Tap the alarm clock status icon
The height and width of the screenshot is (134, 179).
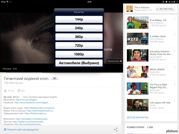[x=166, y=2]
